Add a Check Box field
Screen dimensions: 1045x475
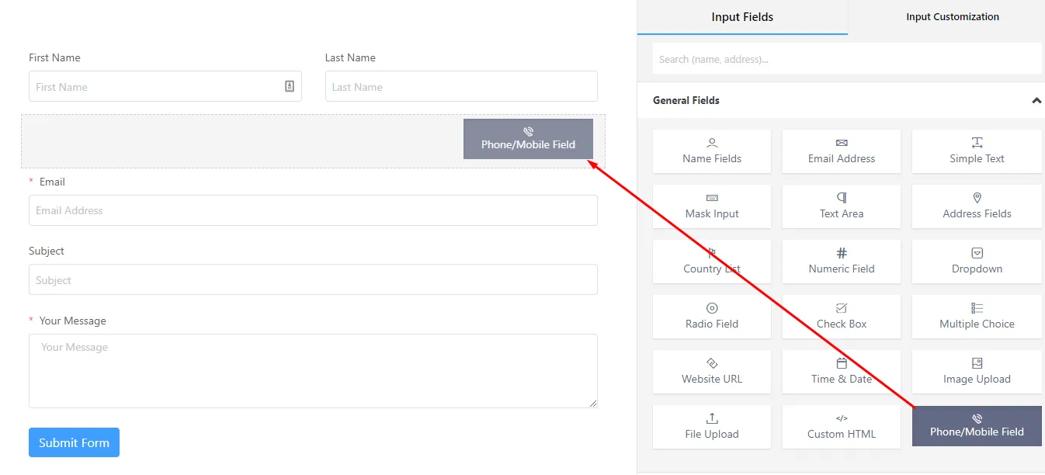841,317
